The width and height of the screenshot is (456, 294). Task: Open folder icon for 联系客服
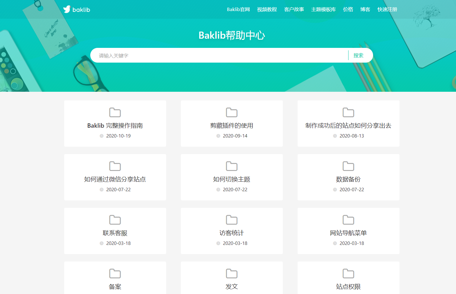[x=115, y=220]
